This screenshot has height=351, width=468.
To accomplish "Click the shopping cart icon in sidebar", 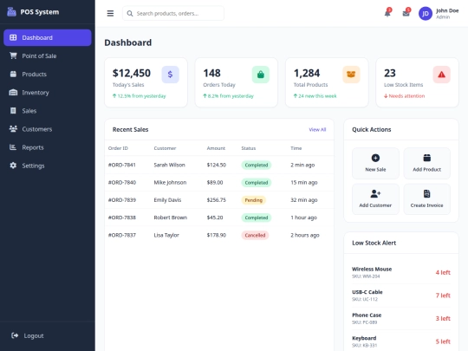I will click(13, 55).
